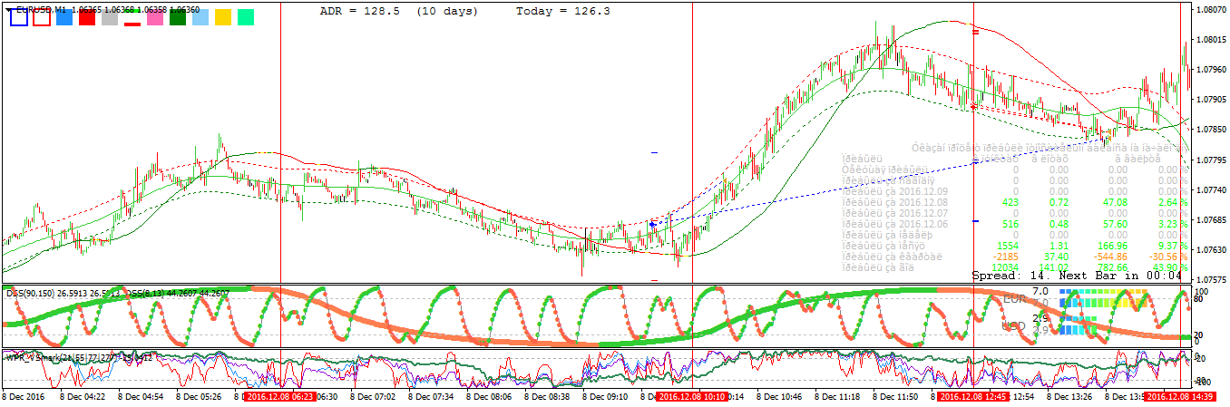1230x407 pixels.
Task: Click the small red dash marker swatch
Action: point(132,23)
